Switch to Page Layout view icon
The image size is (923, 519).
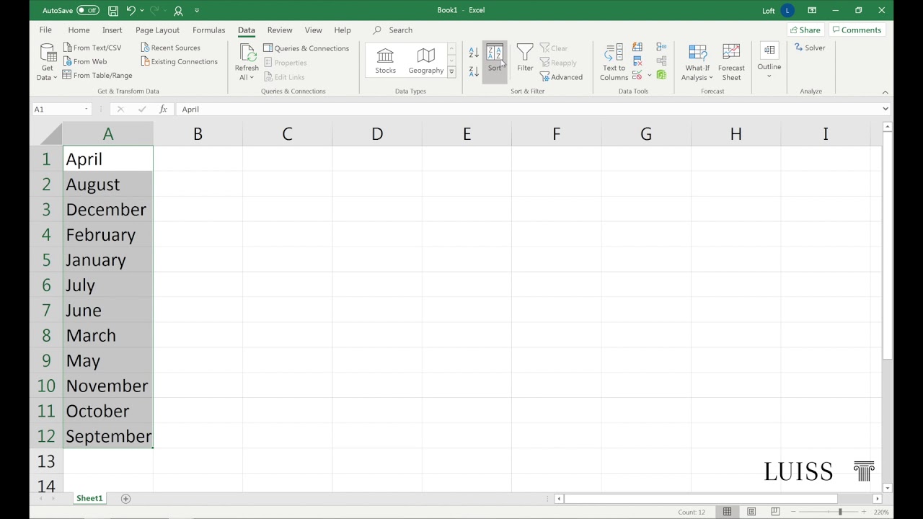pos(751,512)
